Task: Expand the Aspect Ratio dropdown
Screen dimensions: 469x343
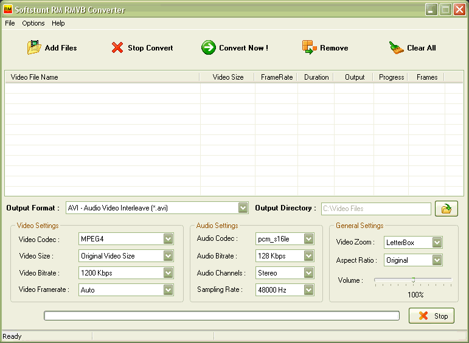Action: pos(437,260)
